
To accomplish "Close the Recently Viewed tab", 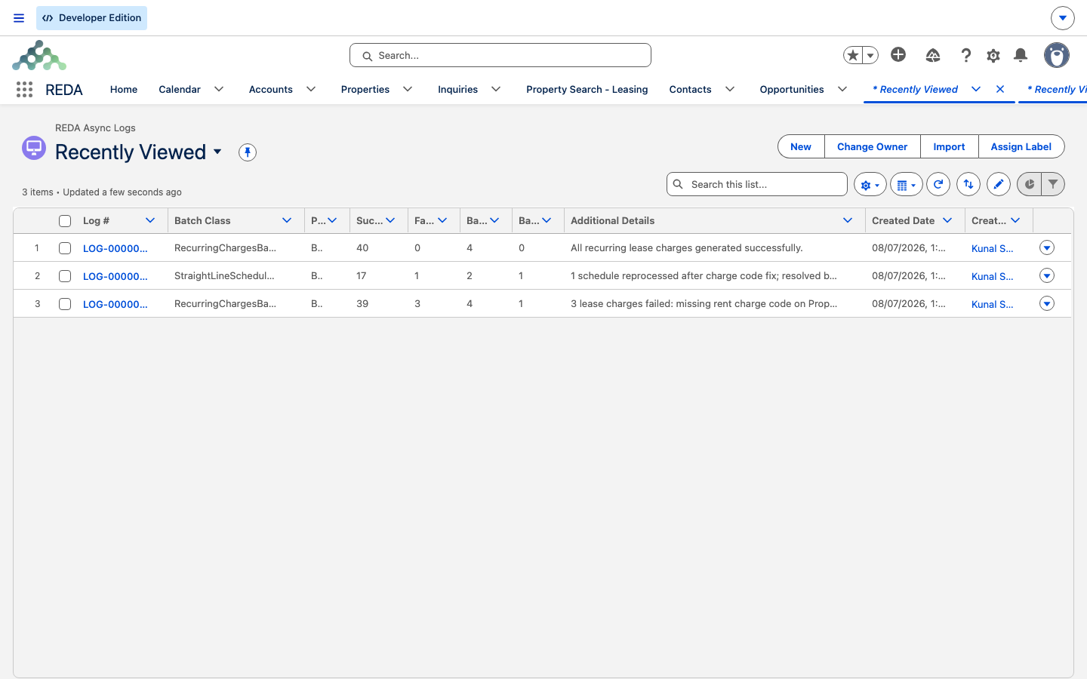I will click(x=1000, y=89).
